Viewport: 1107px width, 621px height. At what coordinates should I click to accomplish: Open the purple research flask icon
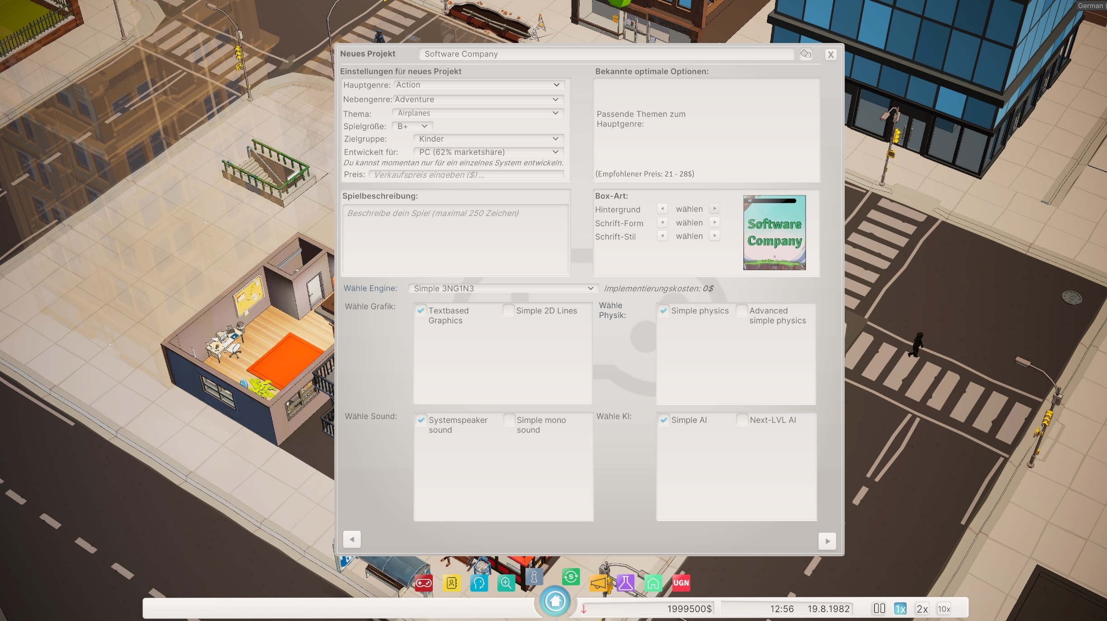[x=626, y=583]
